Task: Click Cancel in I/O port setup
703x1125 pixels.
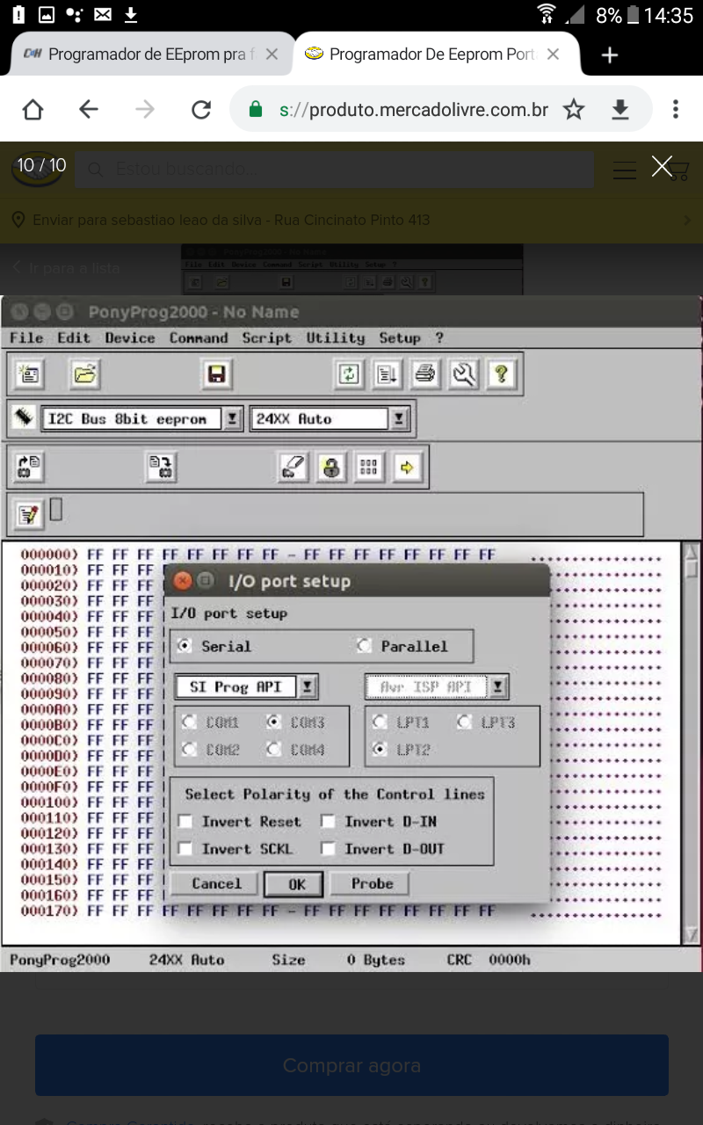Action: [x=216, y=884]
